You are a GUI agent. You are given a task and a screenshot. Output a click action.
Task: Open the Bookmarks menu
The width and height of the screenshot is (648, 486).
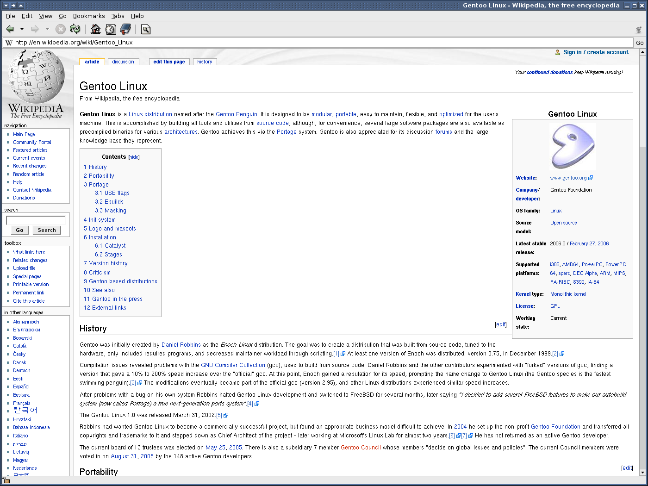tap(89, 16)
